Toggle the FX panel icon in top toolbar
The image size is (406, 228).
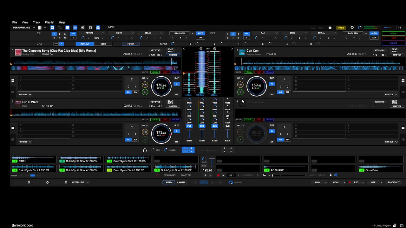click(52, 28)
